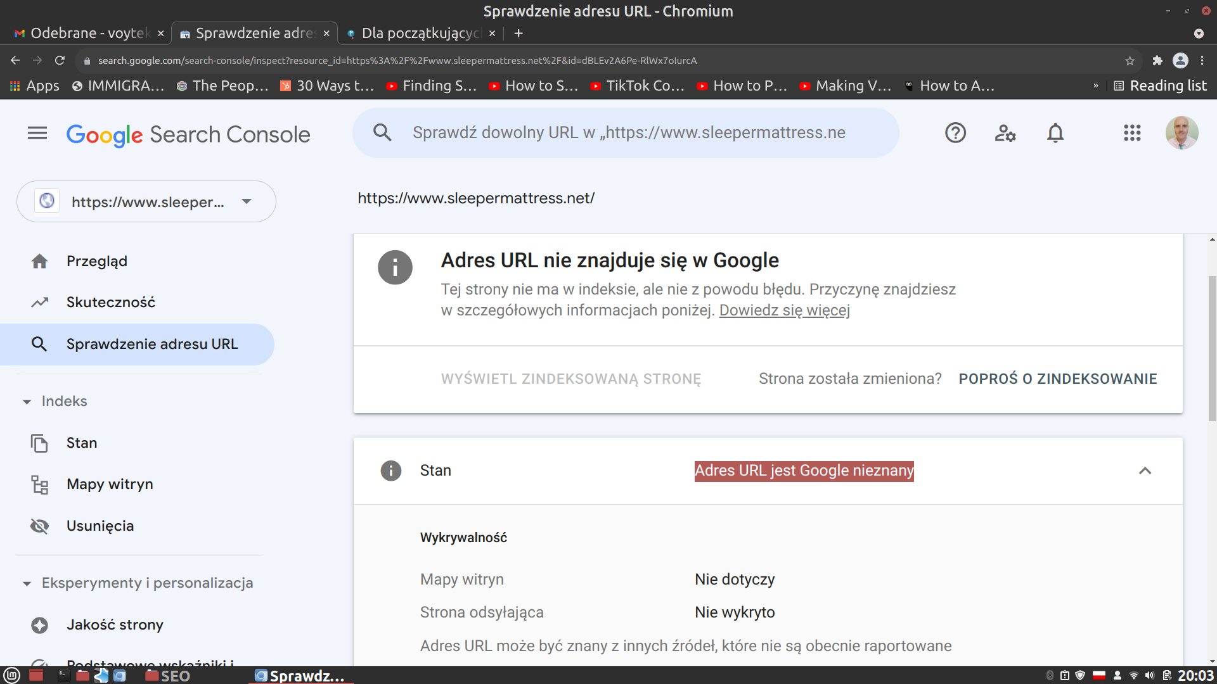This screenshot has width=1217, height=684.
Task: Click the crossed-eye icon beside Usunięcia
Action: (39, 526)
